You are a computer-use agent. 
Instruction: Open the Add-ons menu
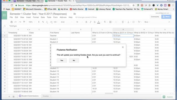[63, 17]
